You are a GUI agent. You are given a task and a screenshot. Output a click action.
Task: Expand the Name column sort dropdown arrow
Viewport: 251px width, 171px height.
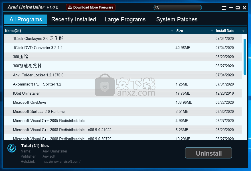[172, 31]
